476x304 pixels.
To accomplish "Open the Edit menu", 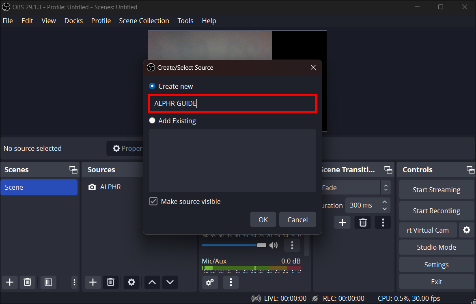I will click(27, 21).
